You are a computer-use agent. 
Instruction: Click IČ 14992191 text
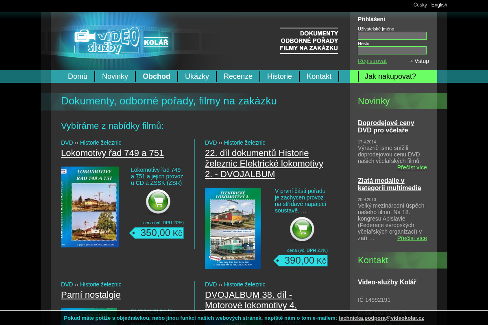[x=374, y=300]
